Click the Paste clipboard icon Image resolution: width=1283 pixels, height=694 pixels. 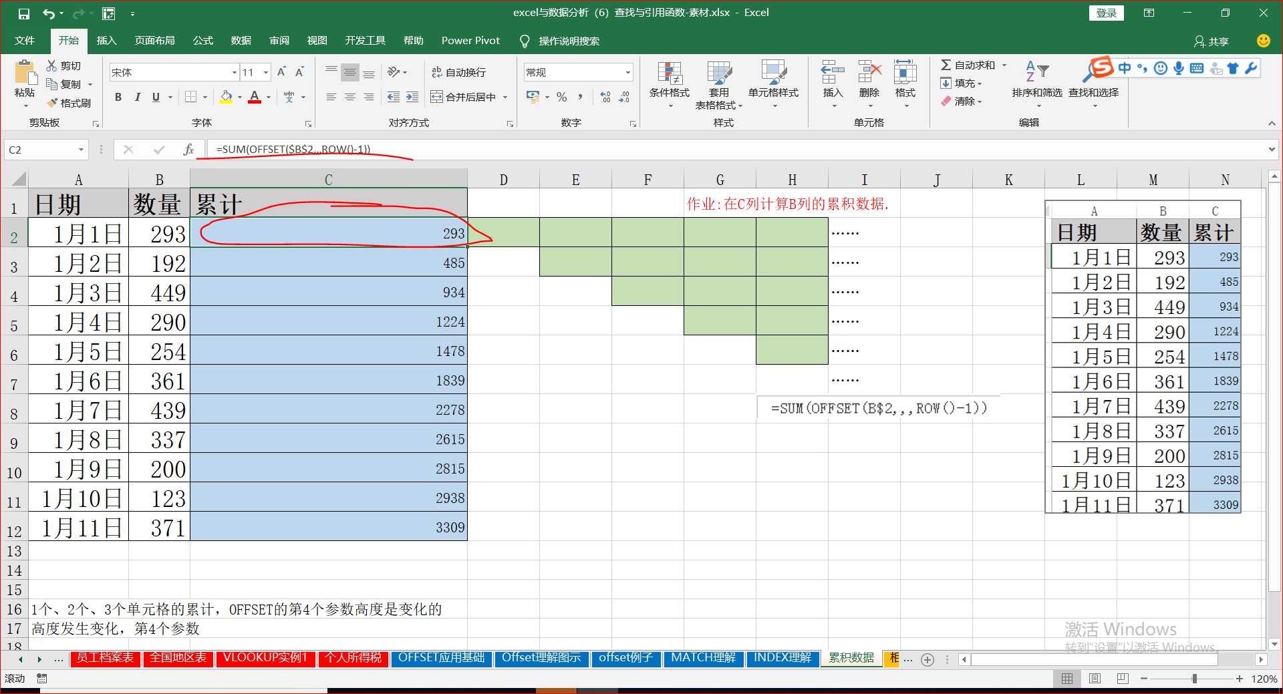pyautogui.click(x=25, y=73)
